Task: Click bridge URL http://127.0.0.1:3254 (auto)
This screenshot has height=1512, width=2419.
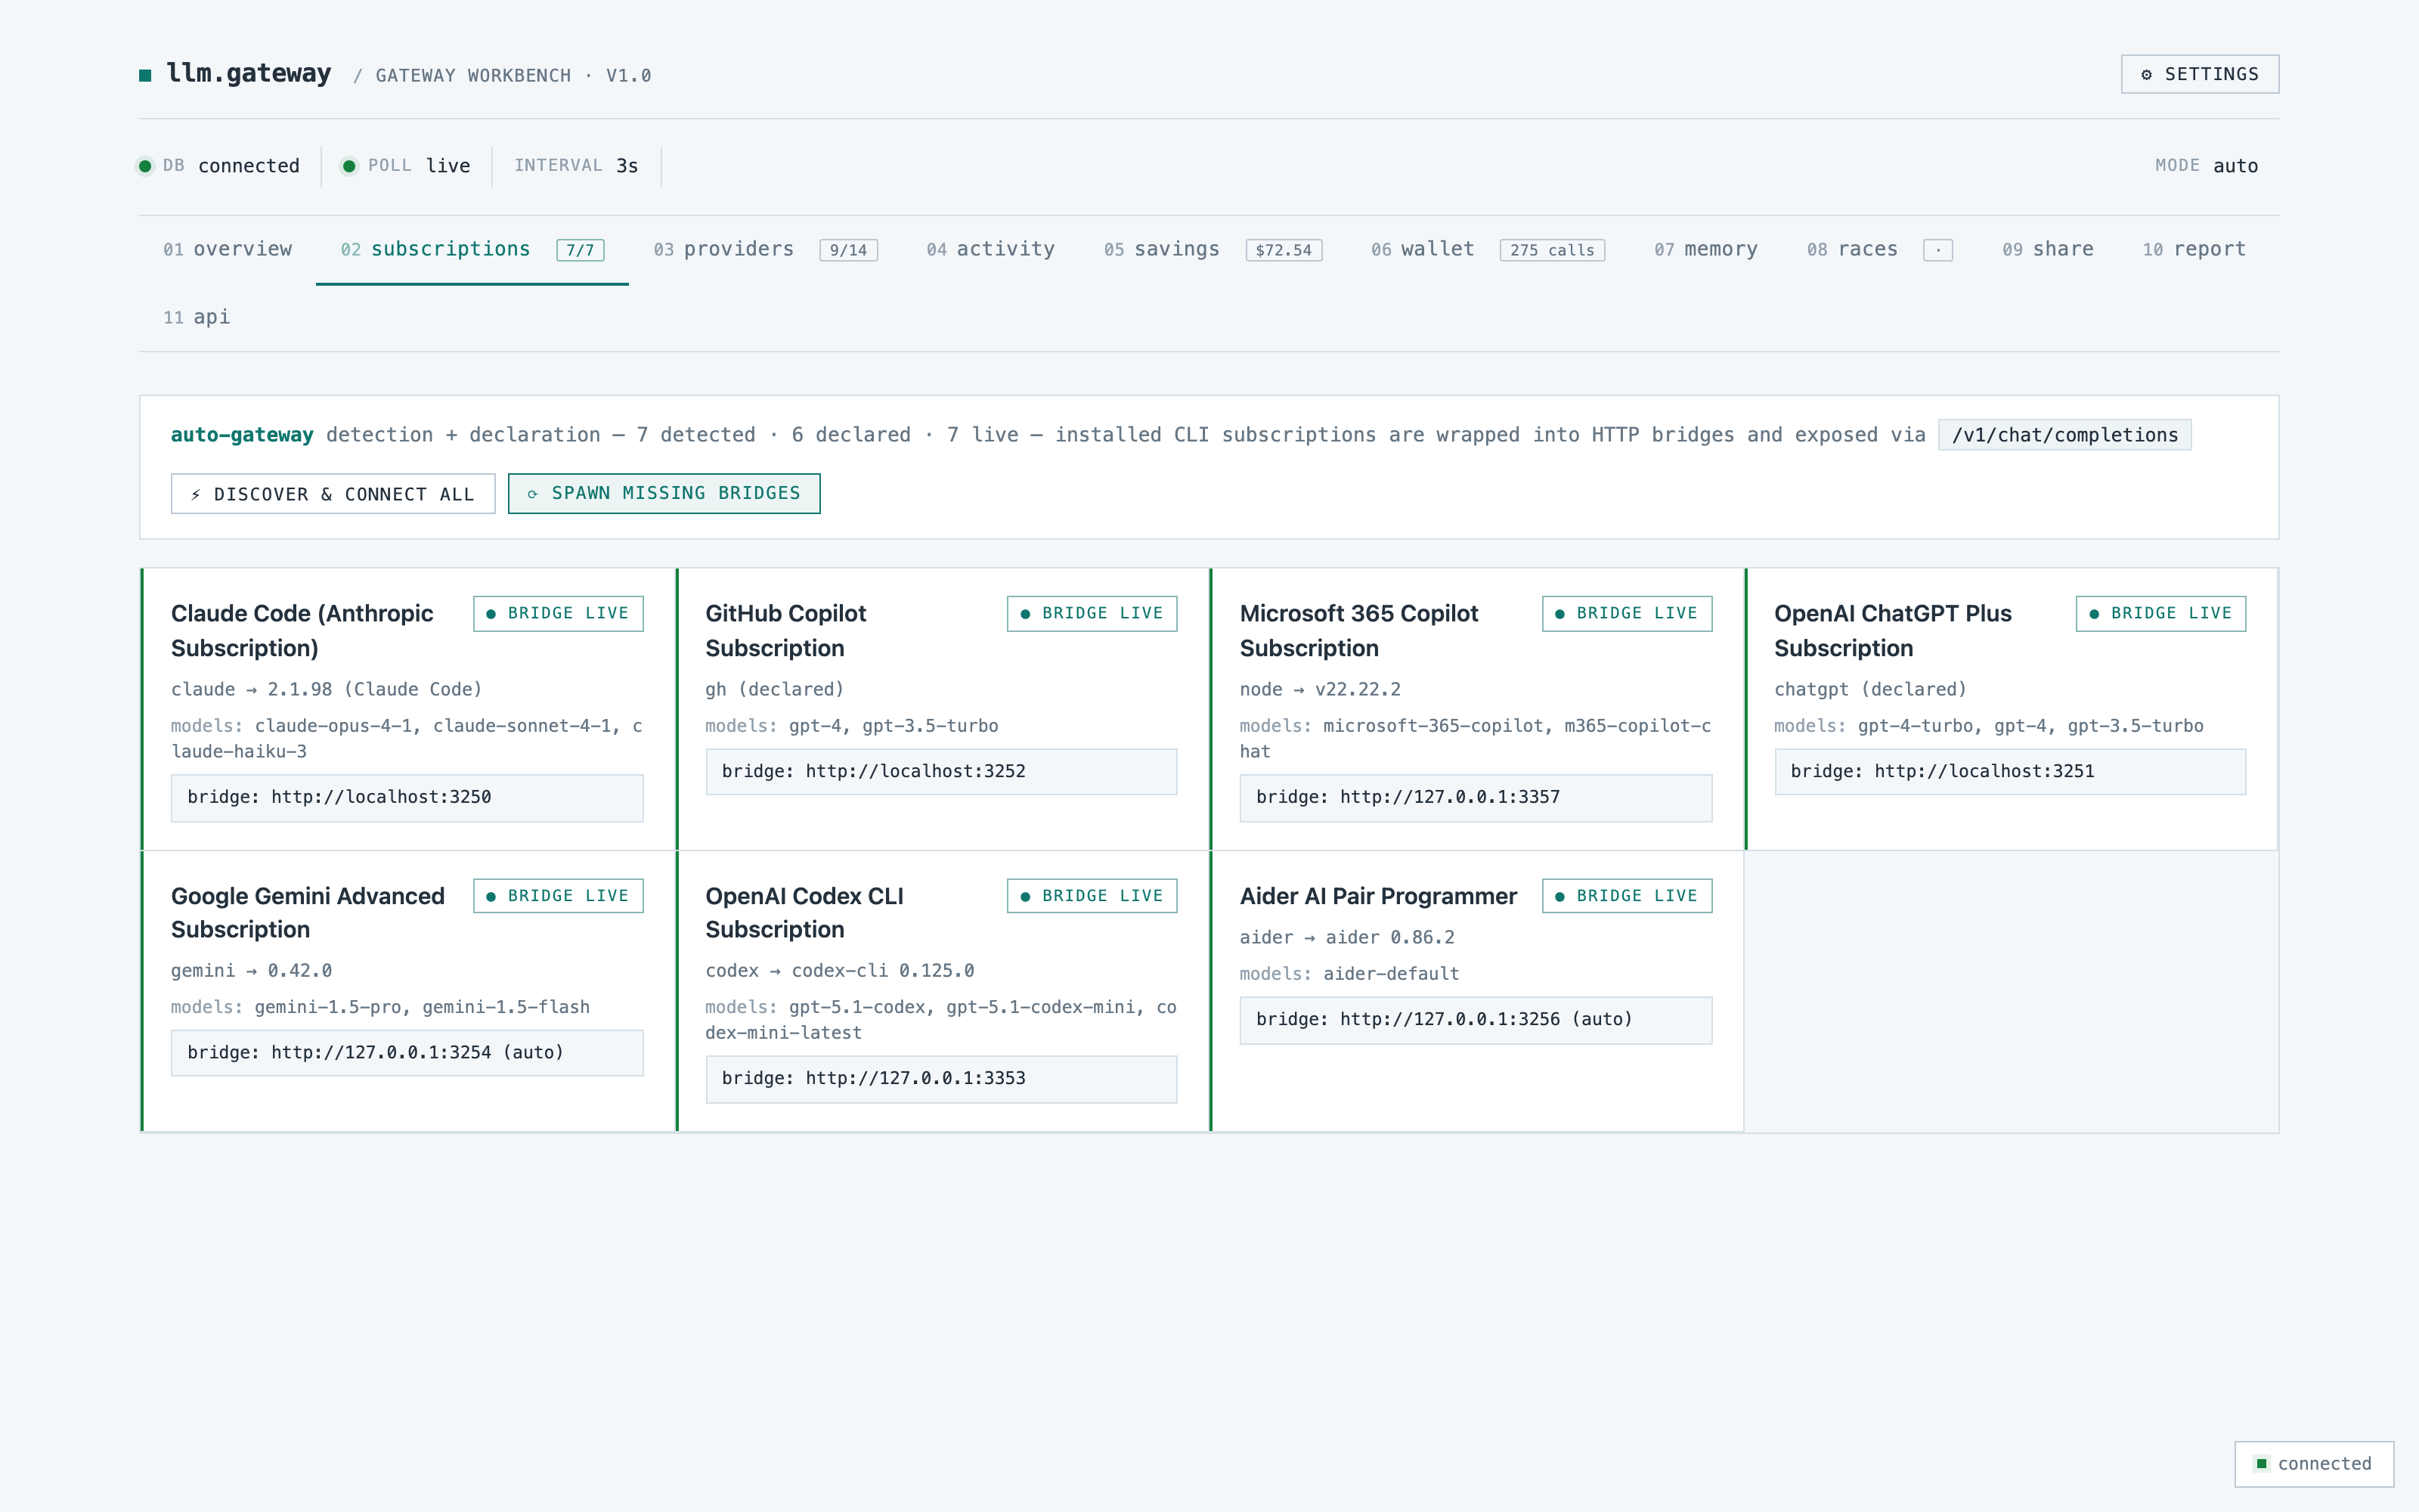Action: tap(407, 1053)
